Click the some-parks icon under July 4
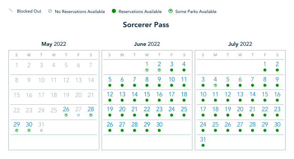Screen dimensions: 294x159 tap(215, 85)
